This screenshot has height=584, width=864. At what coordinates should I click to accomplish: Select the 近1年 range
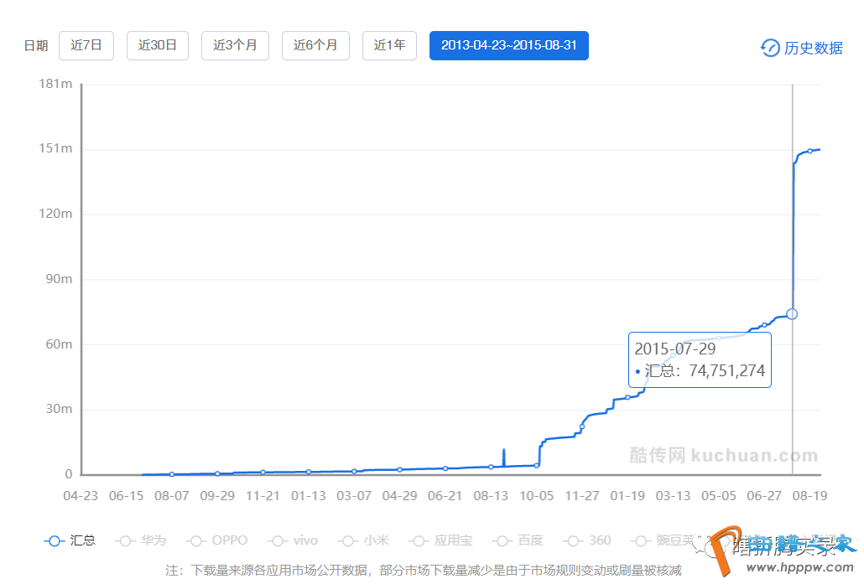pyautogui.click(x=389, y=45)
